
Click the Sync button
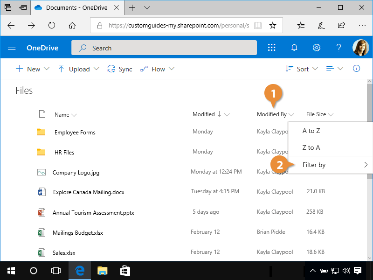[120, 69]
